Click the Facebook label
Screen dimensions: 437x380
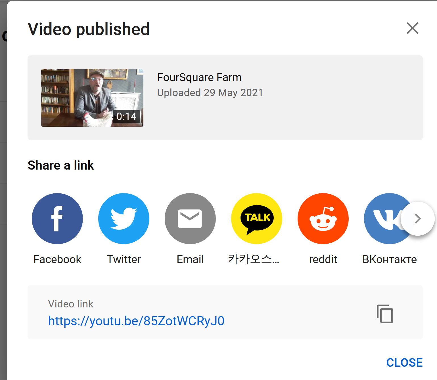(x=57, y=259)
